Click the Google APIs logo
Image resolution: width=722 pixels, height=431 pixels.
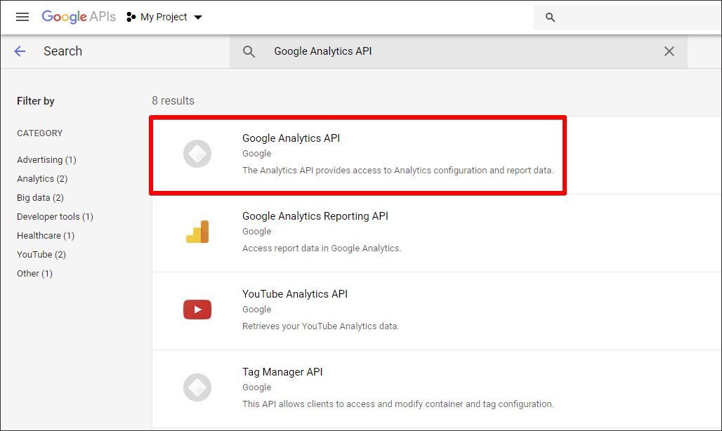[x=79, y=17]
